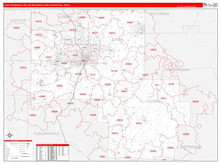Click ZIP code 44730
Image resolution: width=221 pixels, height=165 pixels.
114,71
